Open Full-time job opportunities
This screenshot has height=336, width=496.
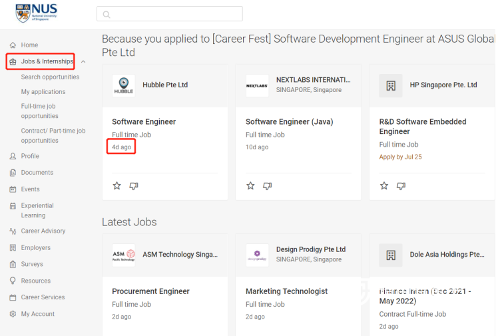click(39, 111)
